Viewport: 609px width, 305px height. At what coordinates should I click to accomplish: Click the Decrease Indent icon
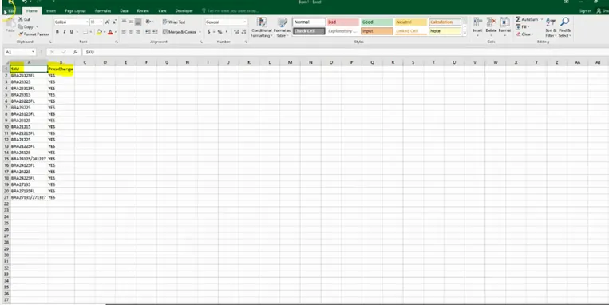(148, 32)
